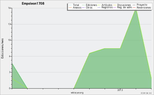Click the 6 y-axis value
Screen dimensions: 154x95
[x=10, y=56]
